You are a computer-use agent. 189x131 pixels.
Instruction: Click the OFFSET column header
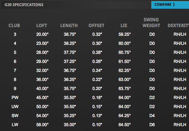click(96, 25)
